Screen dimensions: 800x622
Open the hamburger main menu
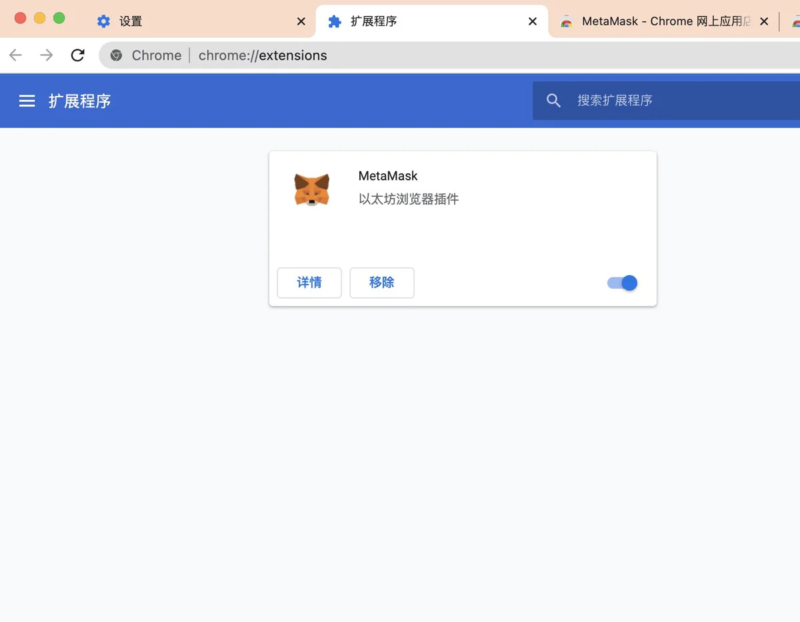click(27, 101)
